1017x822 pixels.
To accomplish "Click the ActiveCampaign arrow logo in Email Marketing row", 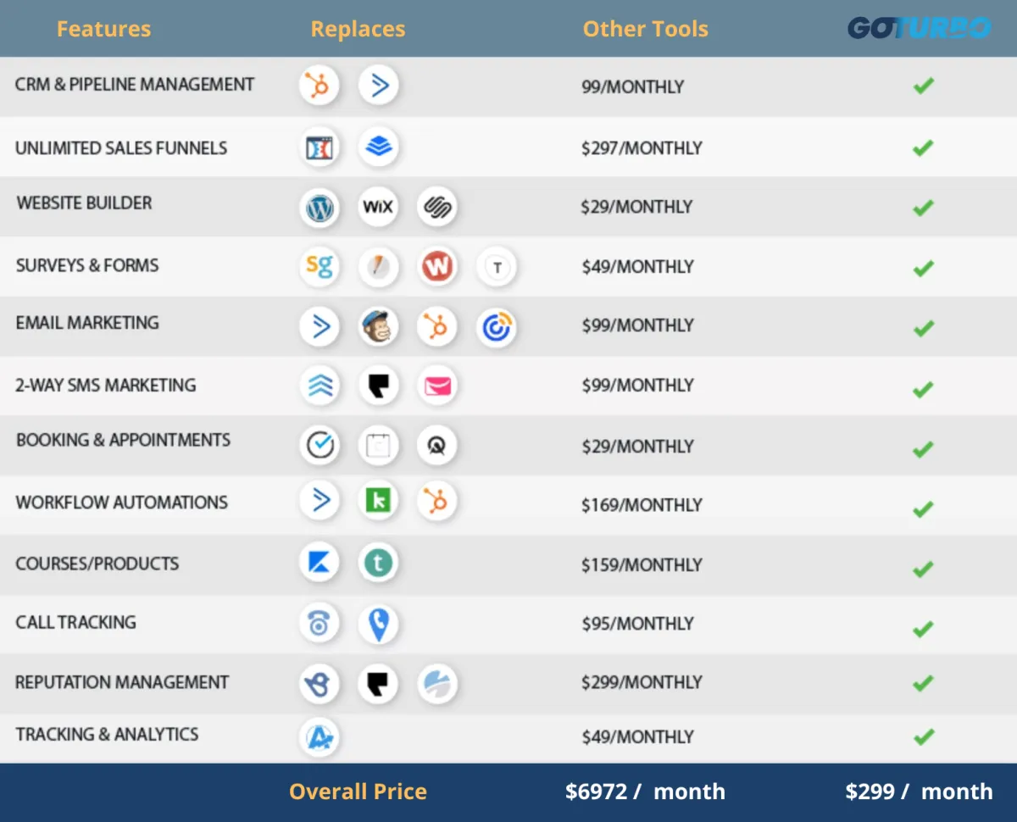I will (320, 327).
